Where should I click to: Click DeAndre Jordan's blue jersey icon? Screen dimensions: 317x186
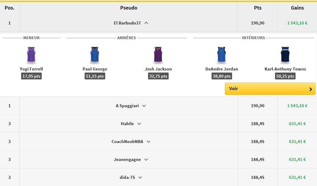click(222, 54)
